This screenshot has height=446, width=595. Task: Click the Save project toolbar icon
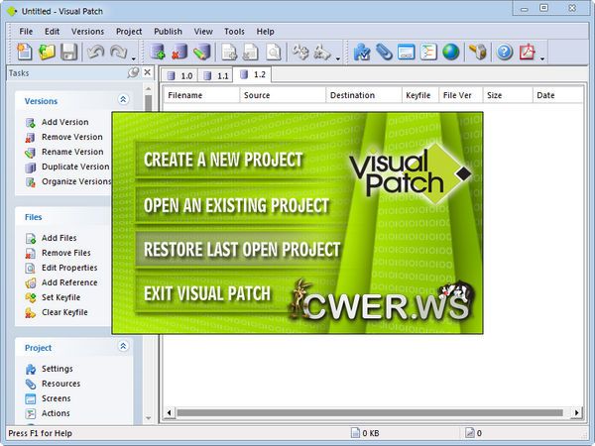[68, 53]
